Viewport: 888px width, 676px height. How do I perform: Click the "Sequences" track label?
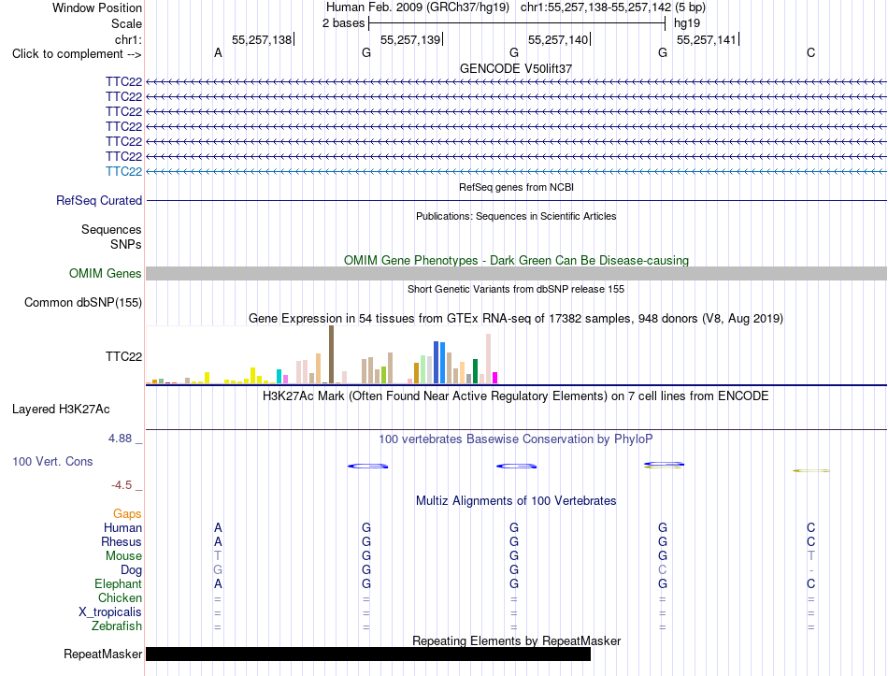[111, 229]
